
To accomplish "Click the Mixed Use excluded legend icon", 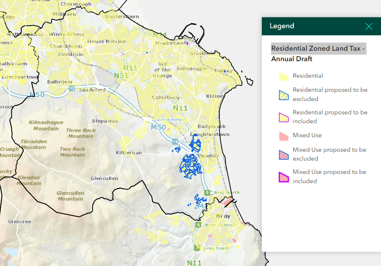I will point(284,155).
